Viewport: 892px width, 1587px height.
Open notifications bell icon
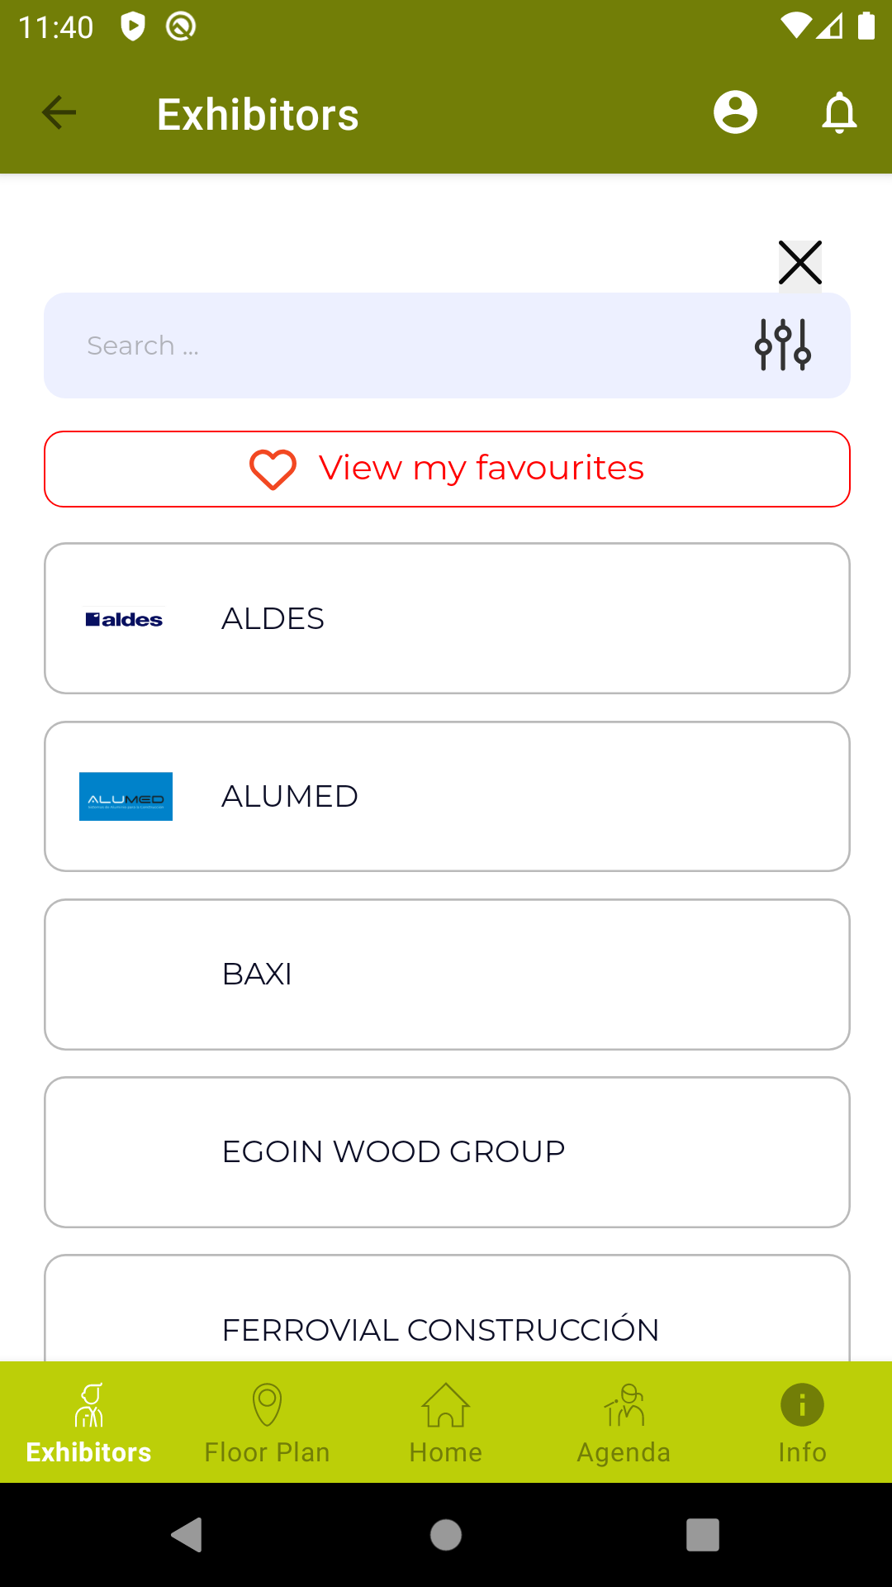coord(839,112)
